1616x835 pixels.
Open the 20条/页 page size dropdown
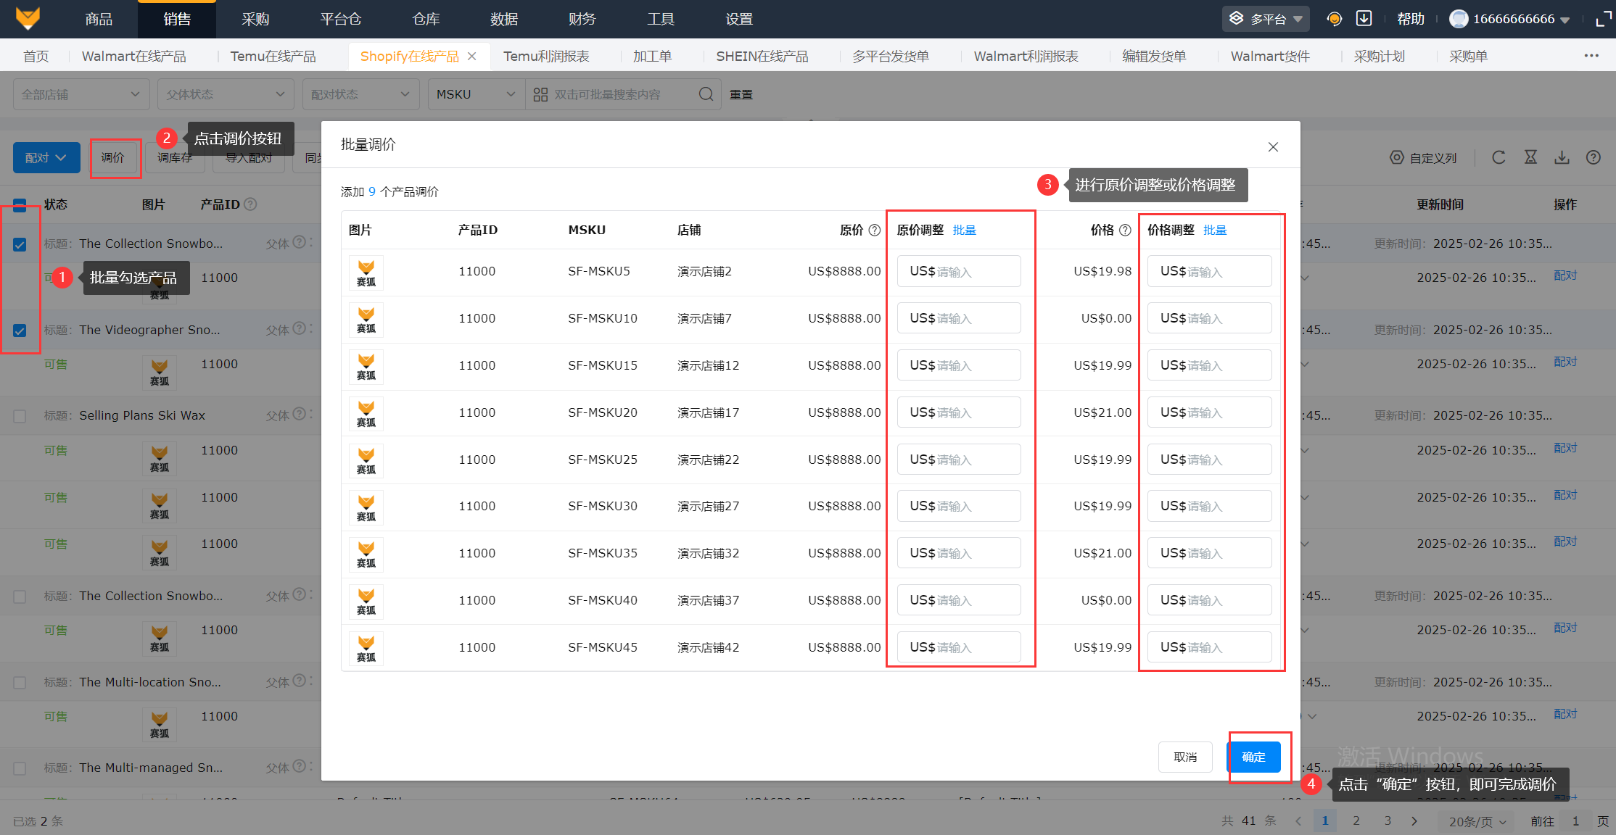1477,821
